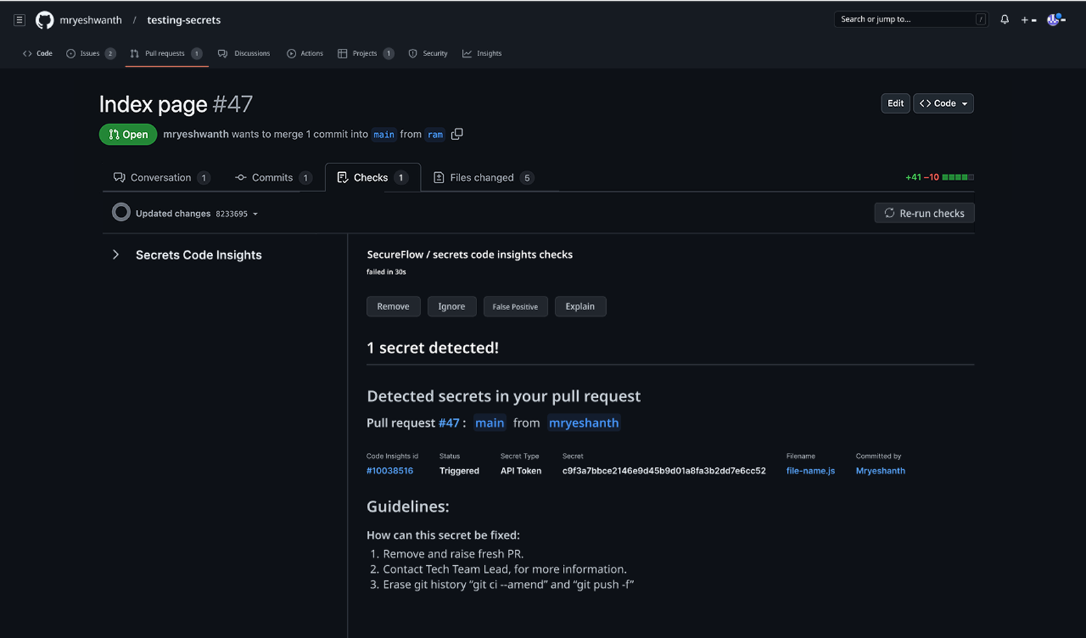Copy the ram branch name
The height and width of the screenshot is (638, 1086).
tap(457, 134)
